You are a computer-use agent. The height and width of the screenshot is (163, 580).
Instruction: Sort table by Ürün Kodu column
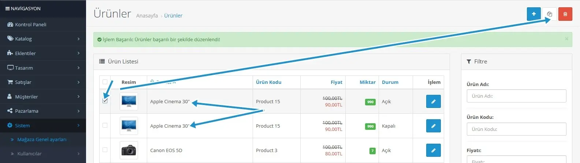coord(268,82)
